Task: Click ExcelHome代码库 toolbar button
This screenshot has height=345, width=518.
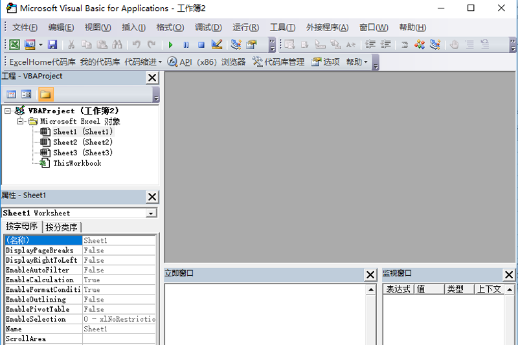Action: click(x=42, y=62)
